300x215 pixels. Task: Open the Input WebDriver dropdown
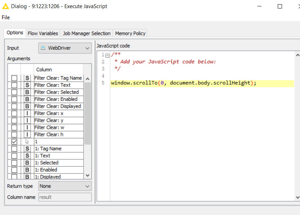tap(65, 48)
